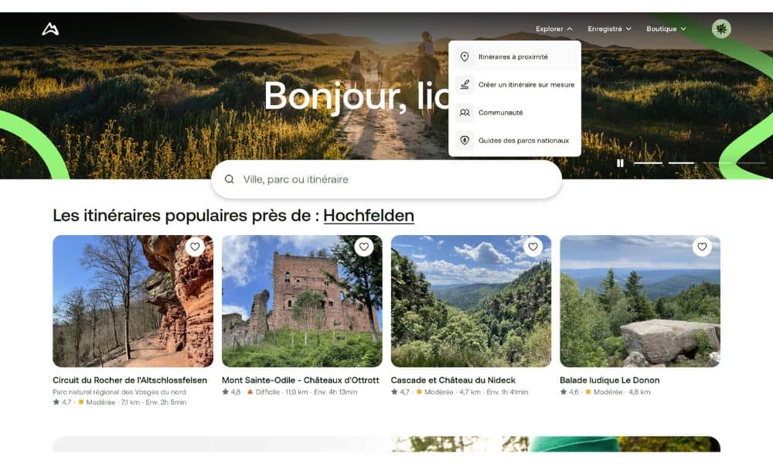Screen dimensions: 773x464
Task: Click the Communauté people icon
Action: (465, 112)
